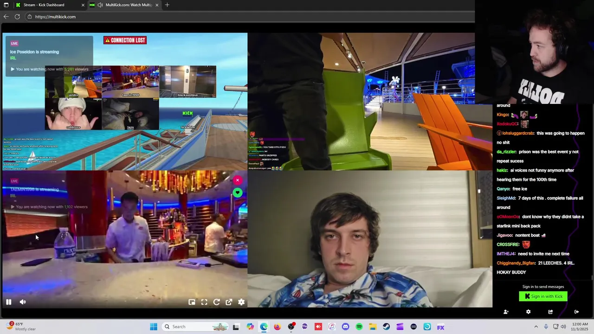This screenshot has height=334, width=594.
Task: Make the TAEMIN1998 stream fullscreen
Action: [204, 302]
